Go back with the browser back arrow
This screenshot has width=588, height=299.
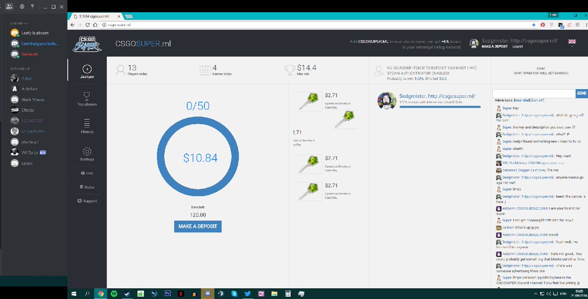73,24
